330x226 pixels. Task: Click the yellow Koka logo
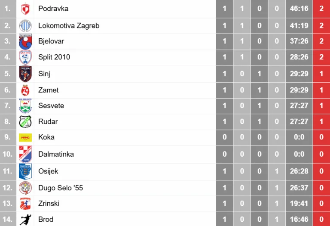[x=25, y=137]
